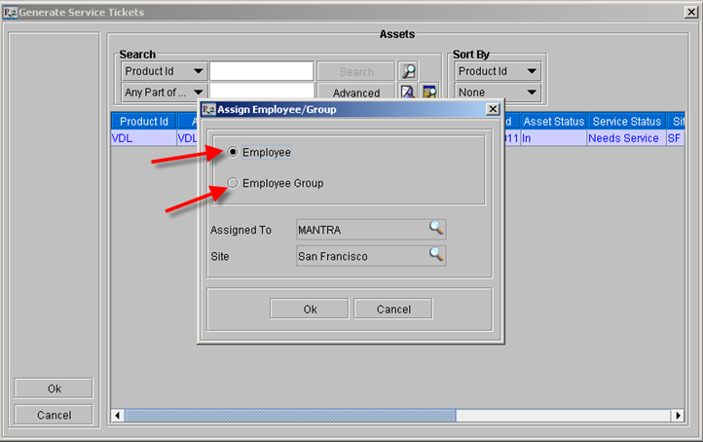The width and height of the screenshot is (703, 442).
Task: Open the Search field Product Id dropdown
Action: coord(165,71)
